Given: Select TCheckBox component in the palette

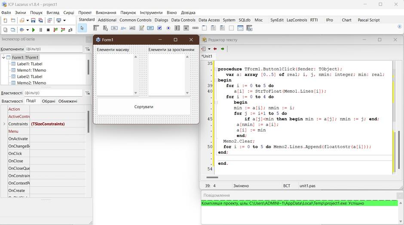Looking at the screenshot, I should [159, 28].
